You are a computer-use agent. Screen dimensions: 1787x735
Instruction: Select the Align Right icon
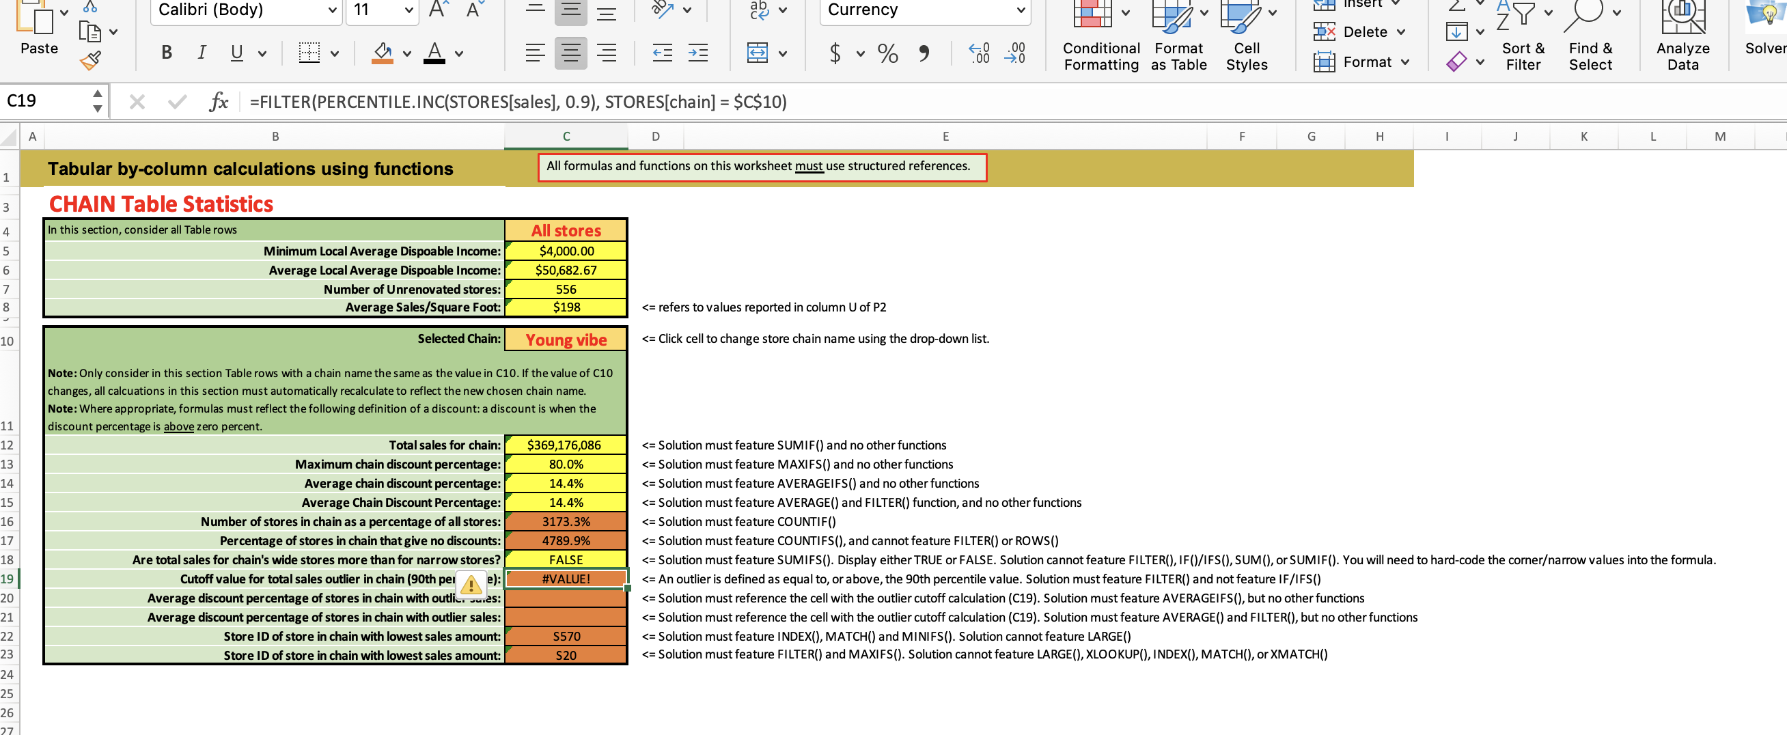tap(607, 53)
